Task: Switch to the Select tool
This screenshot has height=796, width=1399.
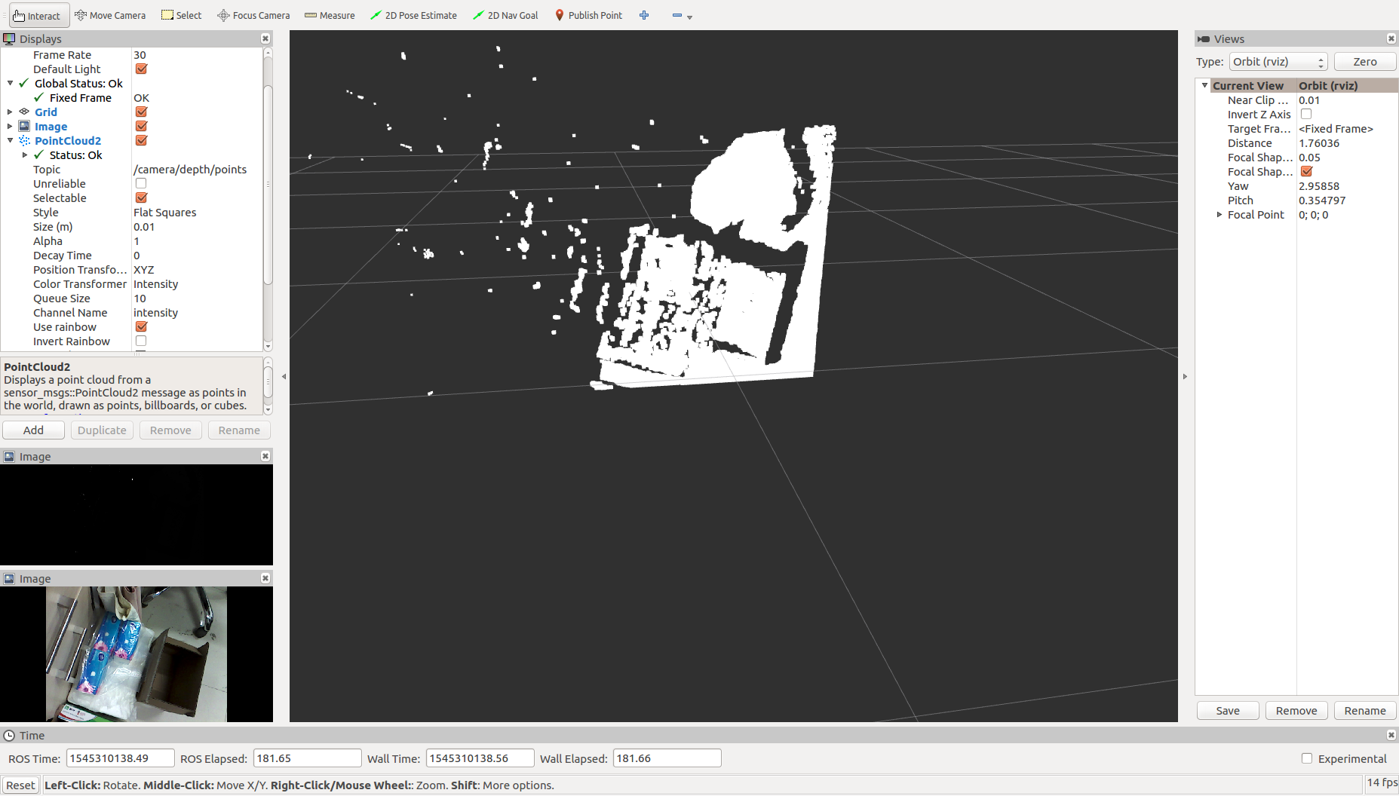Action: [181, 15]
